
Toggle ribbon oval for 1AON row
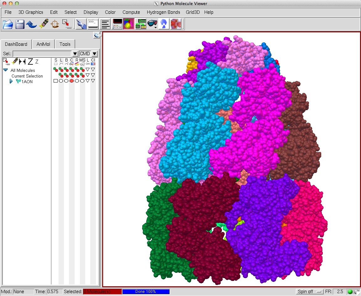pos(77,81)
